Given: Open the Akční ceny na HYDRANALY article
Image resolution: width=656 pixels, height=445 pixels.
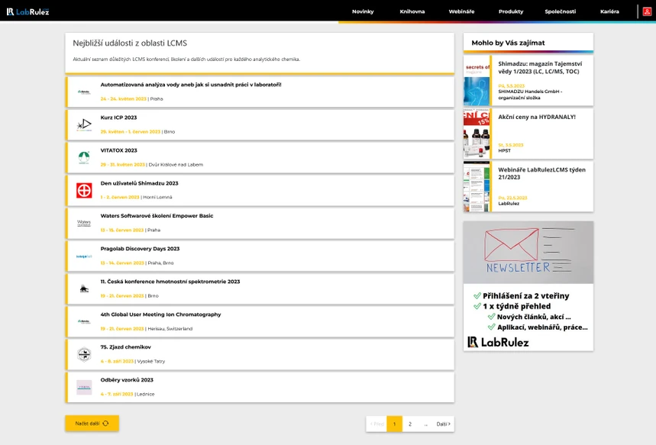Looking at the screenshot, I should click(537, 117).
